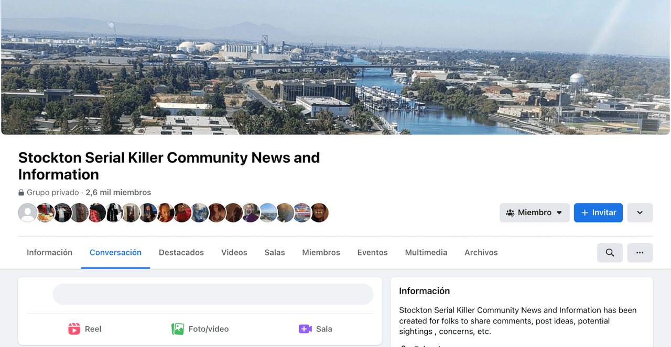Open the Miembro dropdown
This screenshot has height=347, width=671.
(x=534, y=213)
